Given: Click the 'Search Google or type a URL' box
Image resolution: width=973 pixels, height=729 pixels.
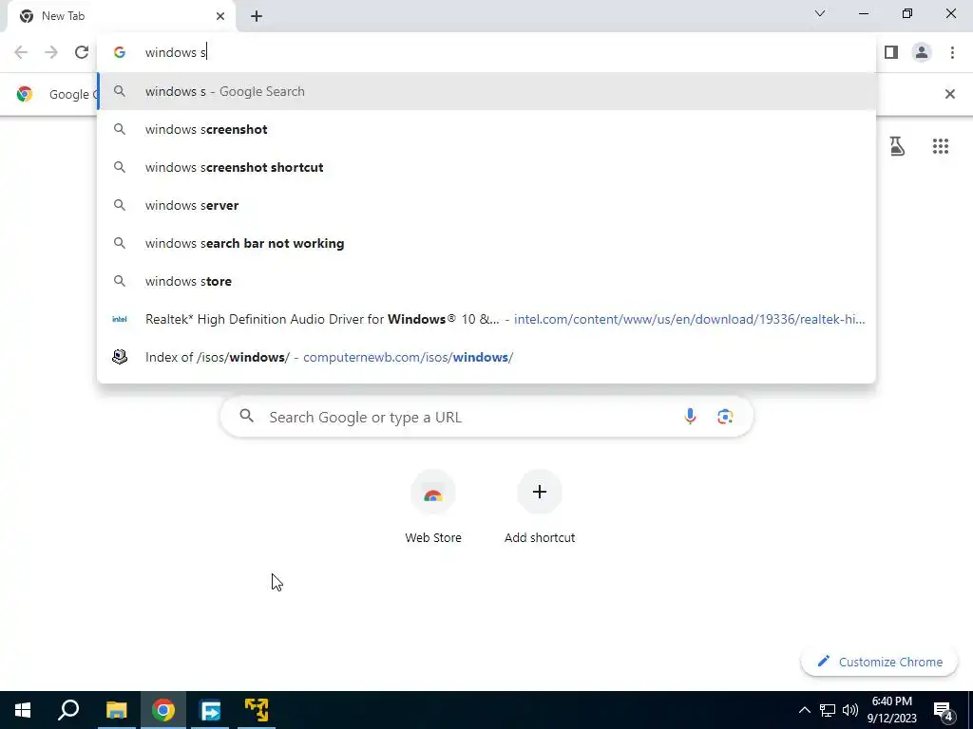Looking at the screenshot, I should point(486,417).
